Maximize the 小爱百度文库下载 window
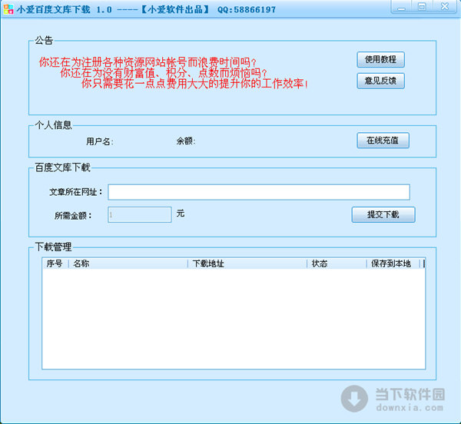The image size is (461, 424). (422, 7)
